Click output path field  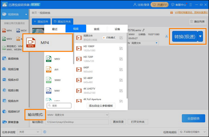click(x=77, y=122)
